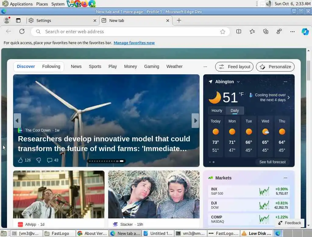
Task: Open Markets card more options
Action: 285,178
